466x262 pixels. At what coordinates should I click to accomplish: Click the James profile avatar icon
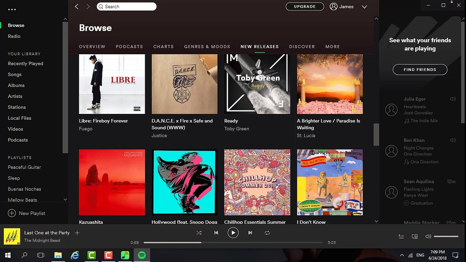(x=333, y=7)
